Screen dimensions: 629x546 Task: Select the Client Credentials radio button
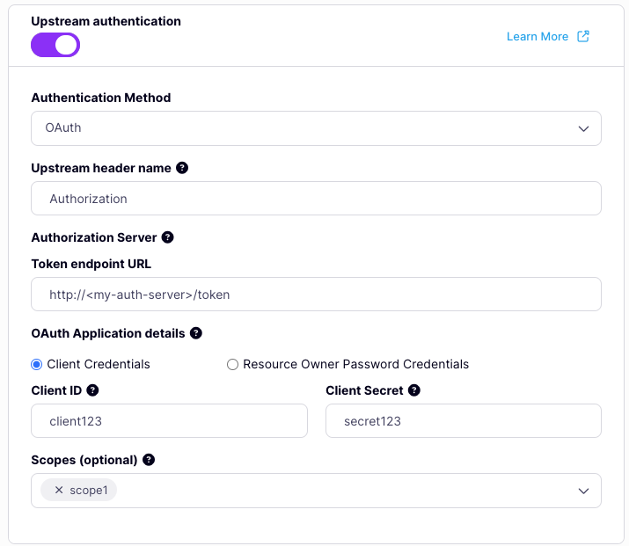click(x=37, y=364)
